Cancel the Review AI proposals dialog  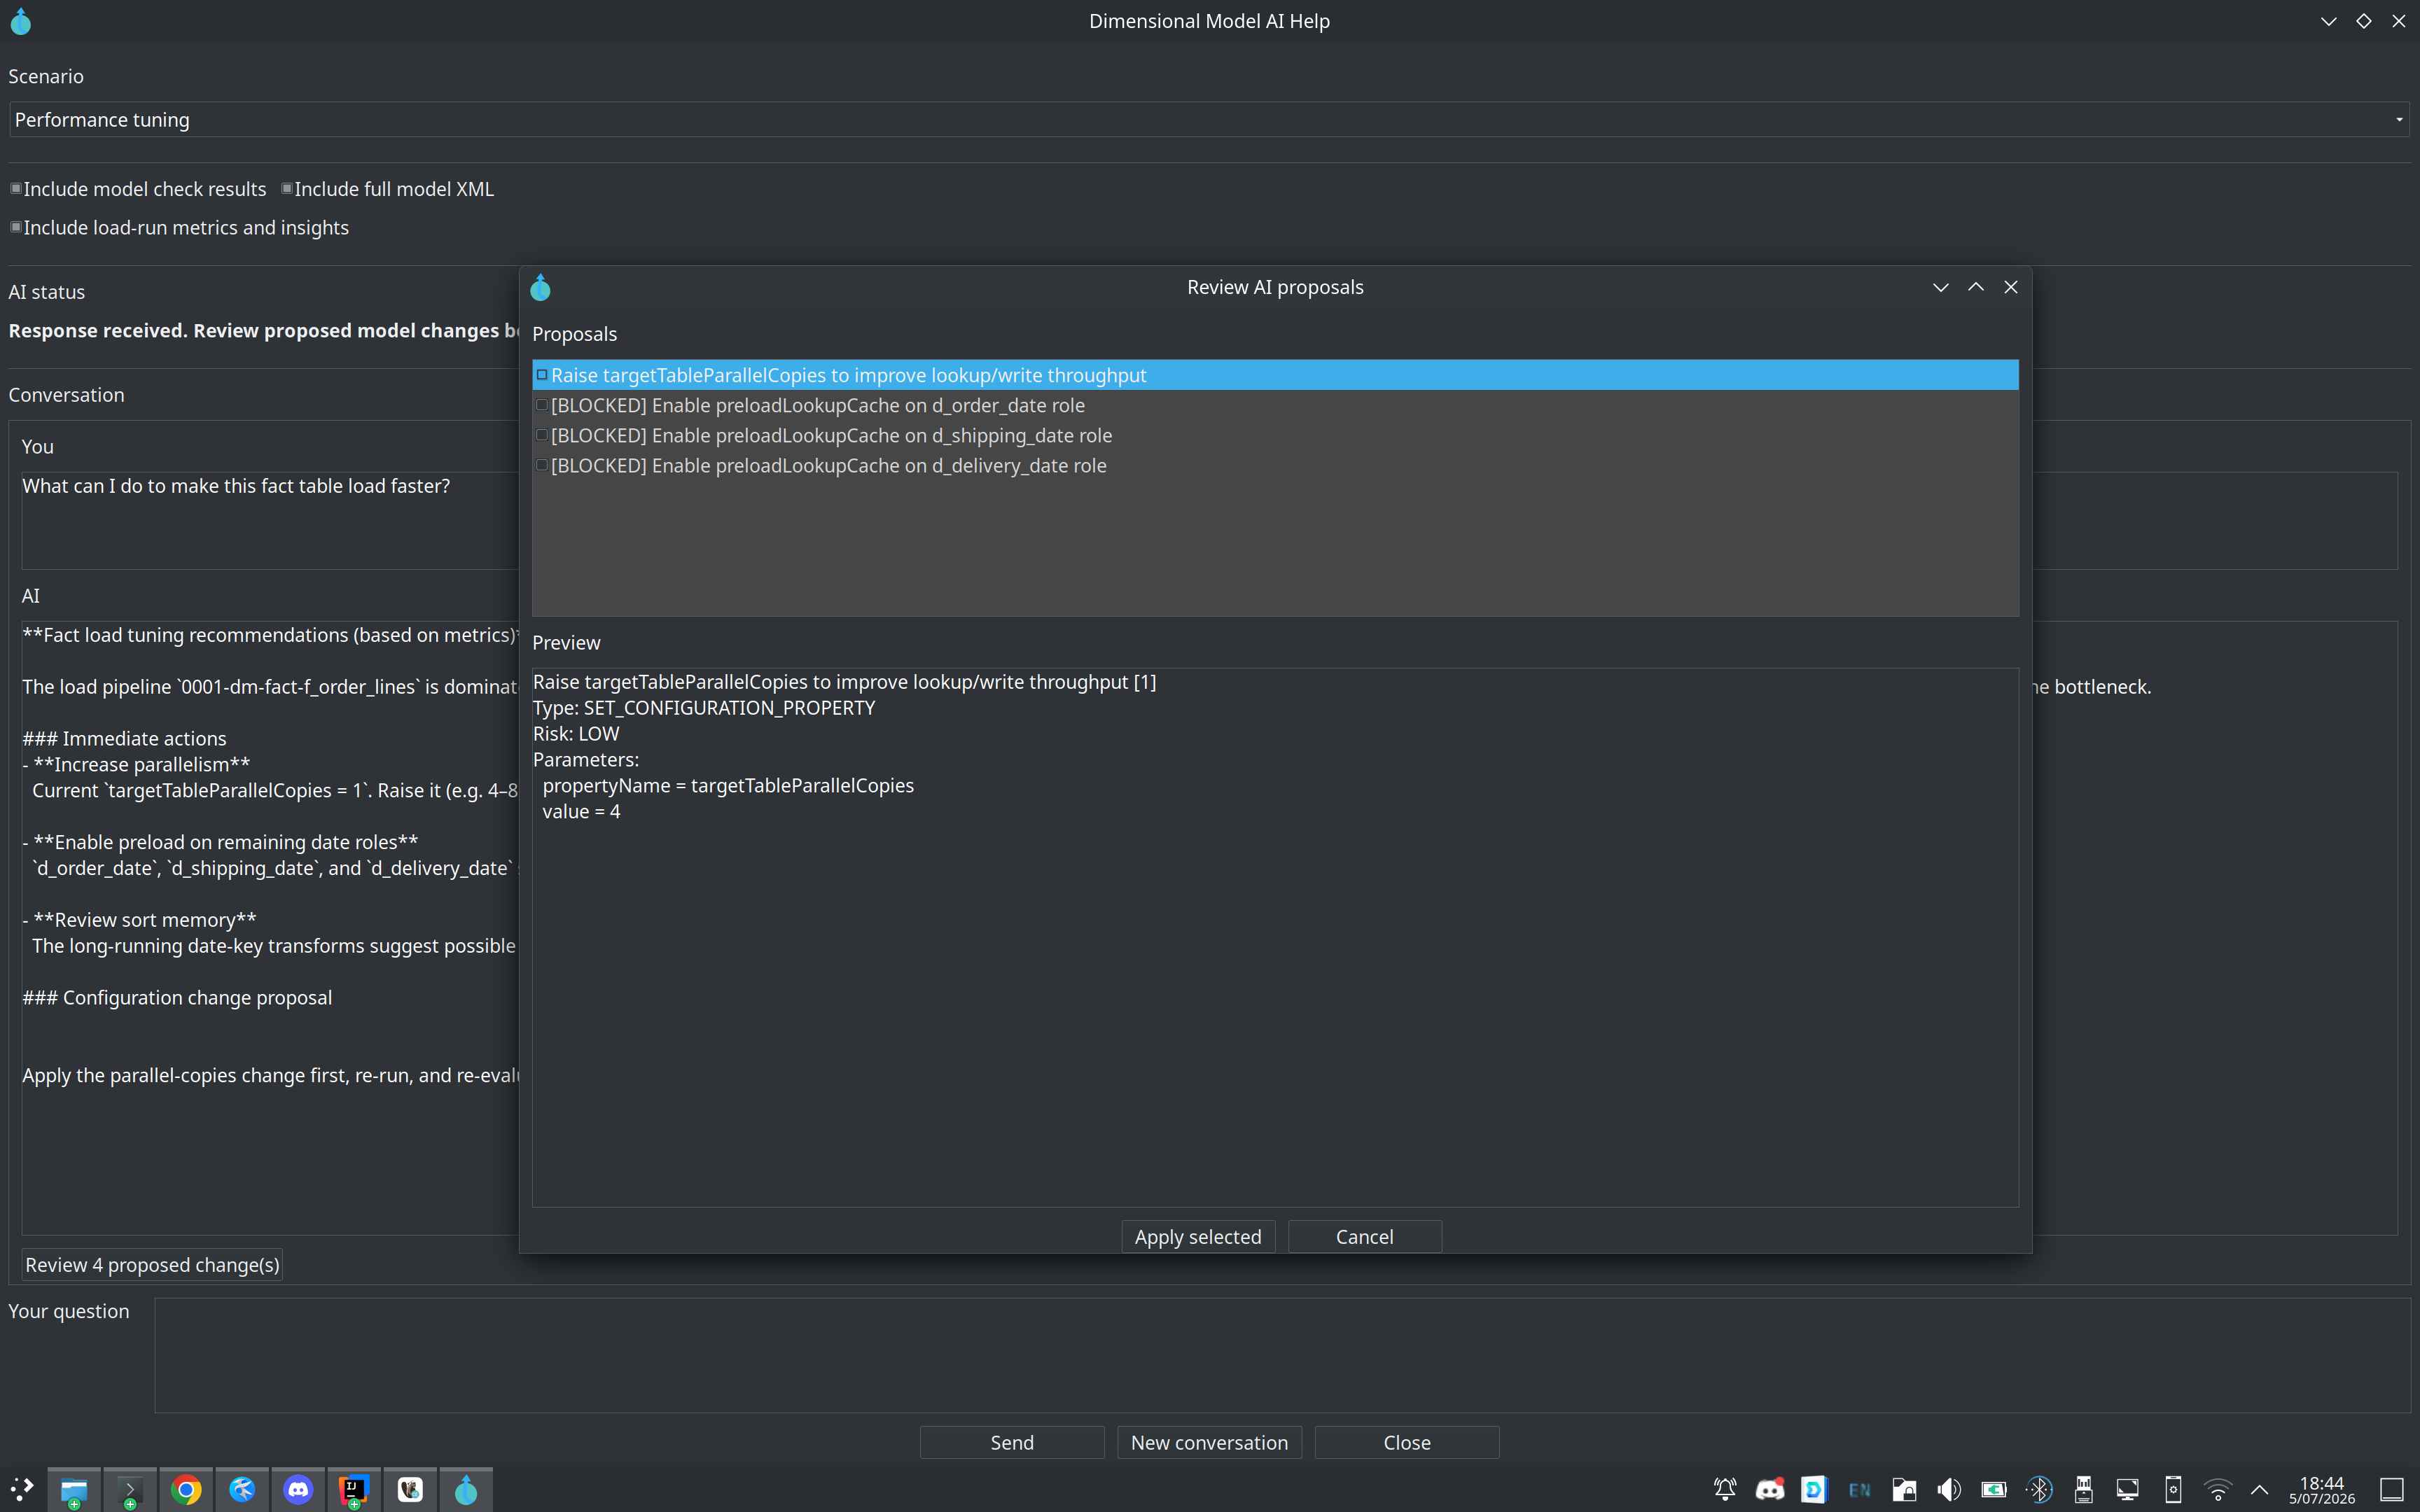[x=1365, y=1237]
